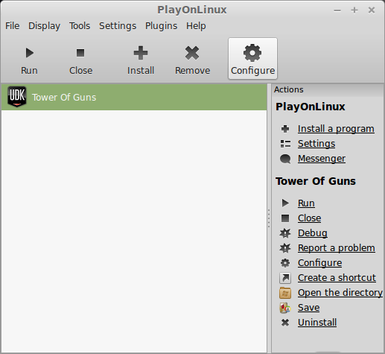The width and height of the screenshot is (385, 354).
Task: Click the icon beside Save link
Action: [x=285, y=308]
